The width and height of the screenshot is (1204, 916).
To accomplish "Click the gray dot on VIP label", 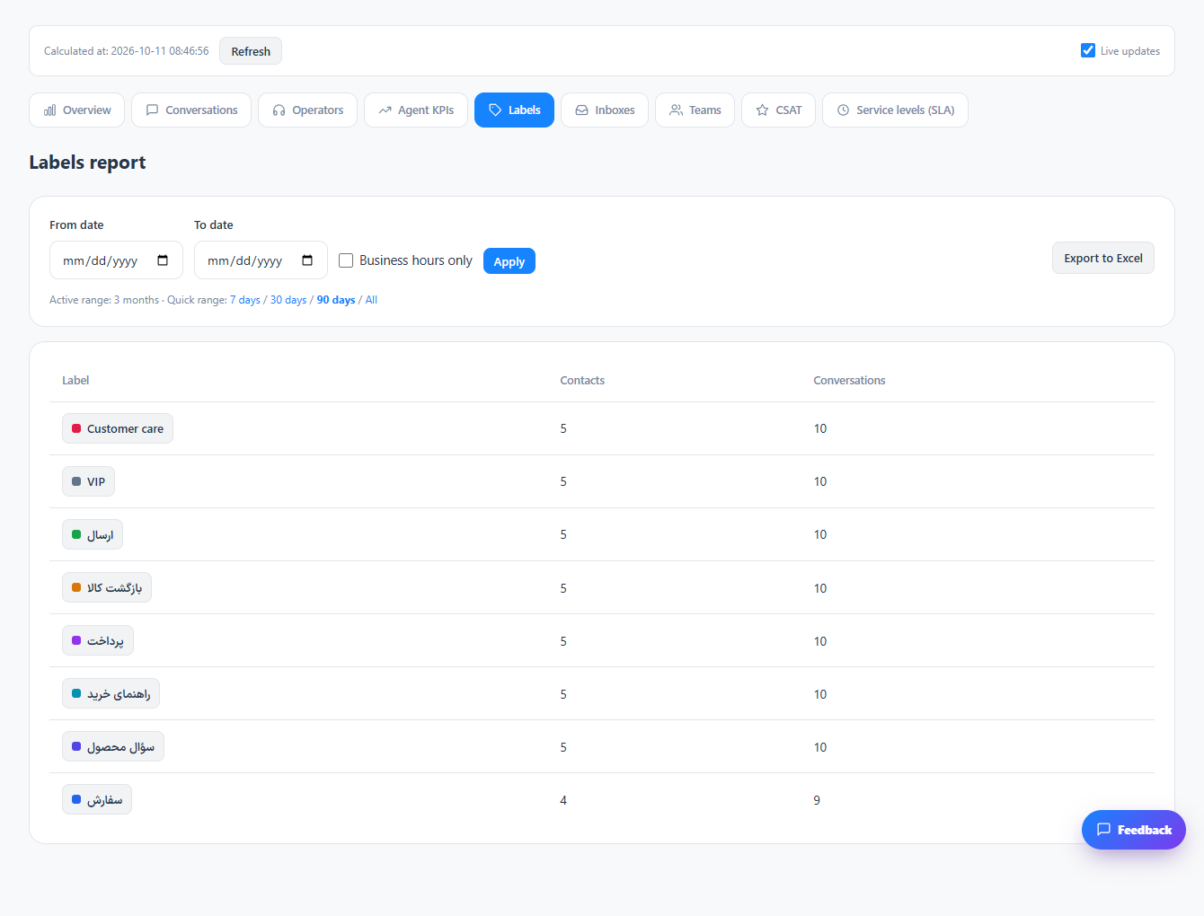I will [76, 481].
